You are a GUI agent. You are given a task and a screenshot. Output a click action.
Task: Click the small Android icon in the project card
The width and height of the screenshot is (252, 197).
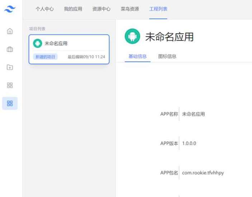37,43
